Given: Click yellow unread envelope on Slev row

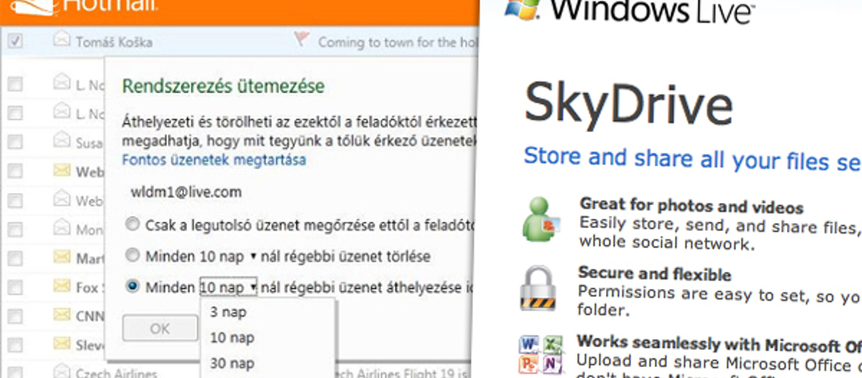Looking at the screenshot, I should click(x=62, y=344).
